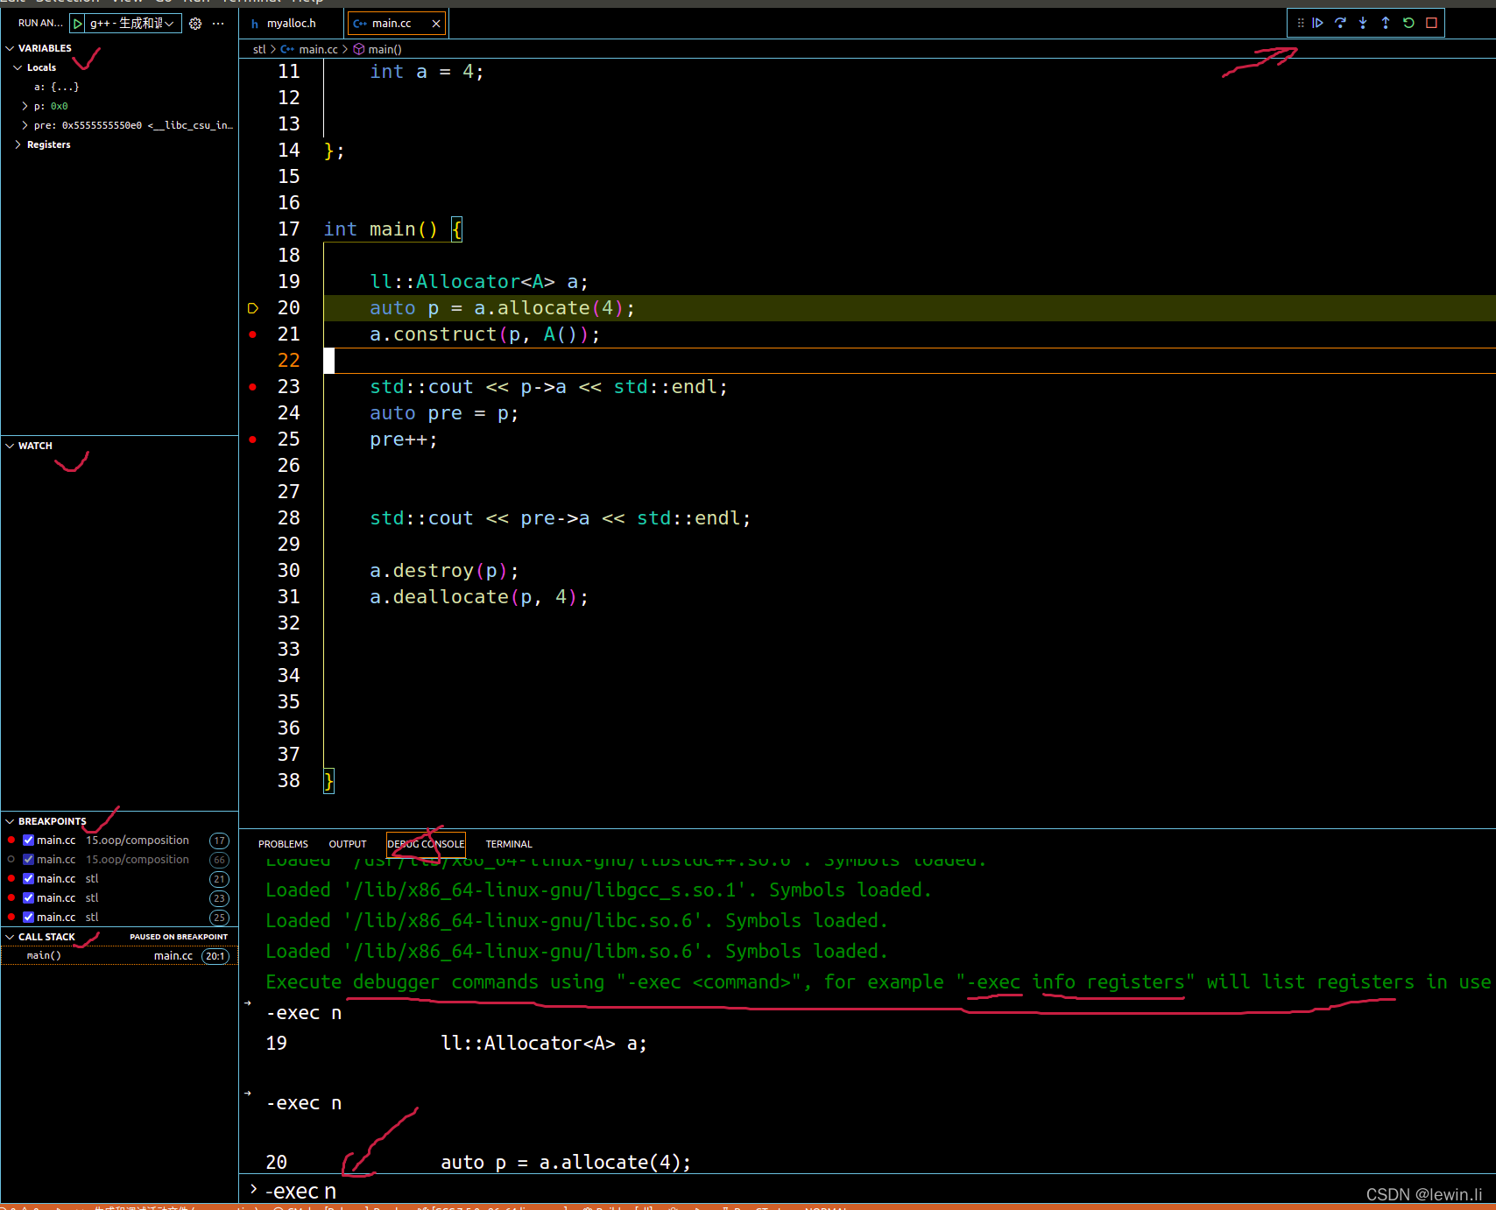Open the PROBLEMS panel tab
The image size is (1496, 1210).
coord(283,844)
